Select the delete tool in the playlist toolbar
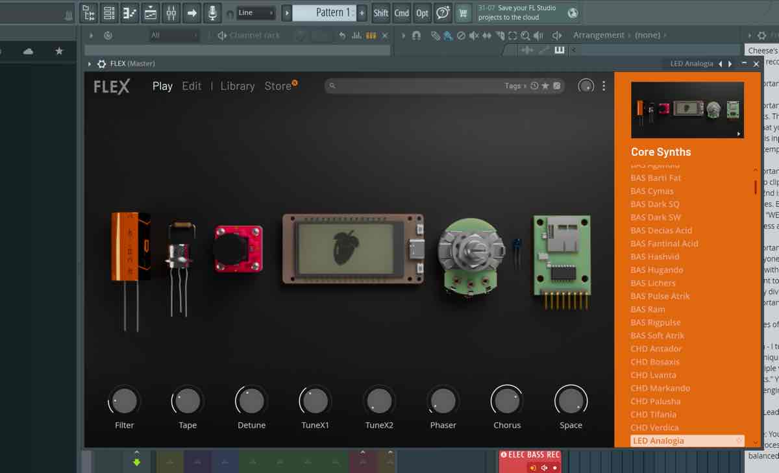779x473 pixels. (x=461, y=36)
